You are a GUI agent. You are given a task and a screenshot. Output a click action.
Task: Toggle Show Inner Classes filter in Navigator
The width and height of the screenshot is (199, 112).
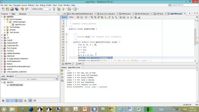click(x=21, y=100)
